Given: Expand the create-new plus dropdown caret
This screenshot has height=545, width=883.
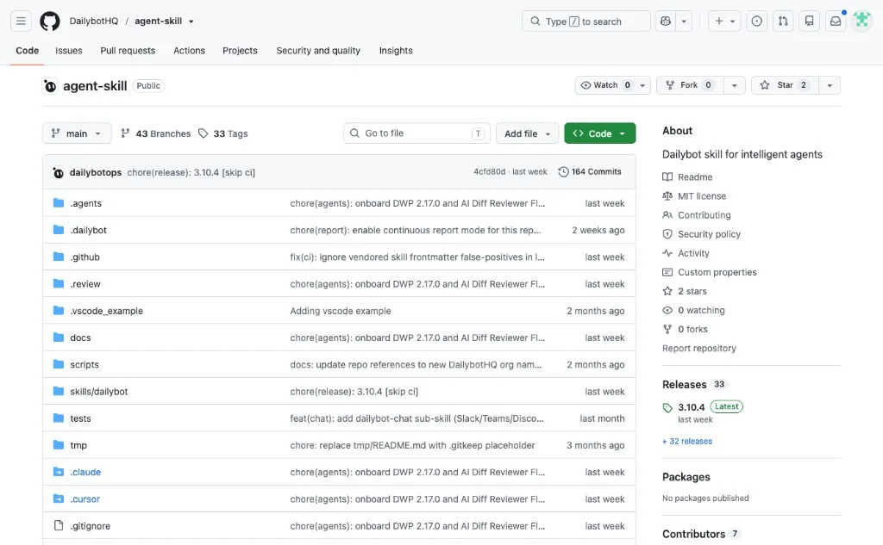Looking at the screenshot, I should coord(733,22).
